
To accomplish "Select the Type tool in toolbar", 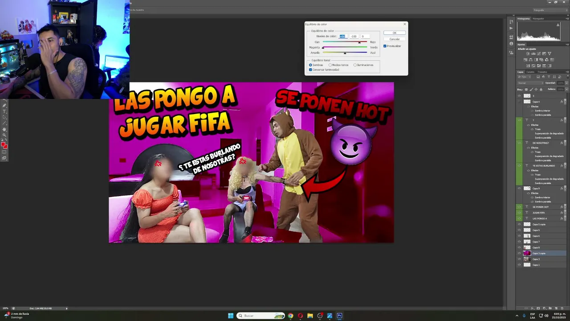I will 4,111.
